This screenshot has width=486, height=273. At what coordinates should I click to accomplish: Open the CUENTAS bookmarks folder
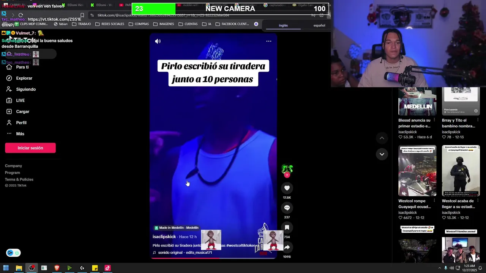[188, 24]
